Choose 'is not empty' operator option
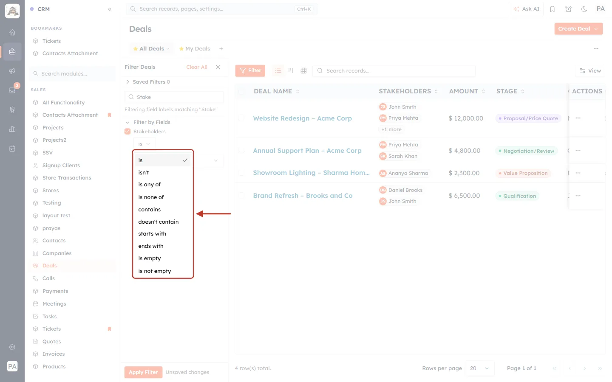Image resolution: width=612 pixels, height=382 pixels. [163, 271]
